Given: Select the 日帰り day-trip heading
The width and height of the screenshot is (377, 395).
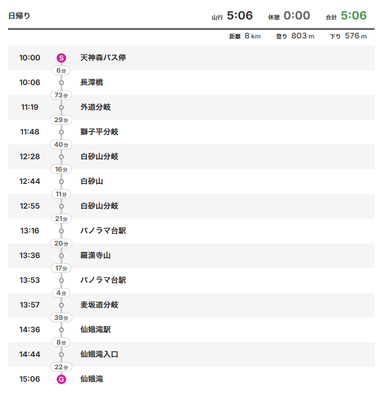Looking at the screenshot, I should 20,16.
